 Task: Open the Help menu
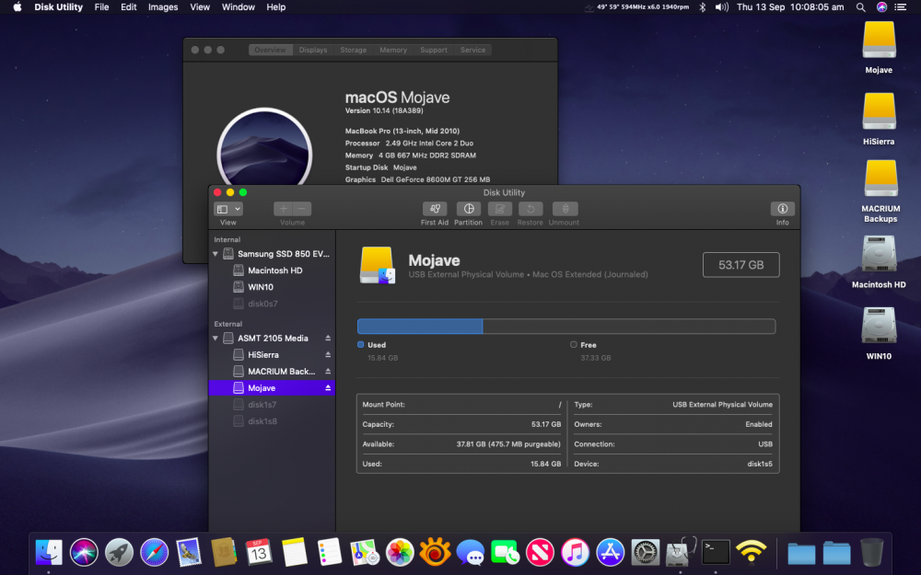pyautogui.click(x=275, y=7)
